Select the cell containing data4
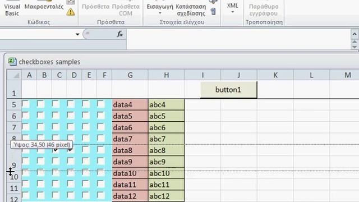 pyautogui.click(x=130, y=105)
